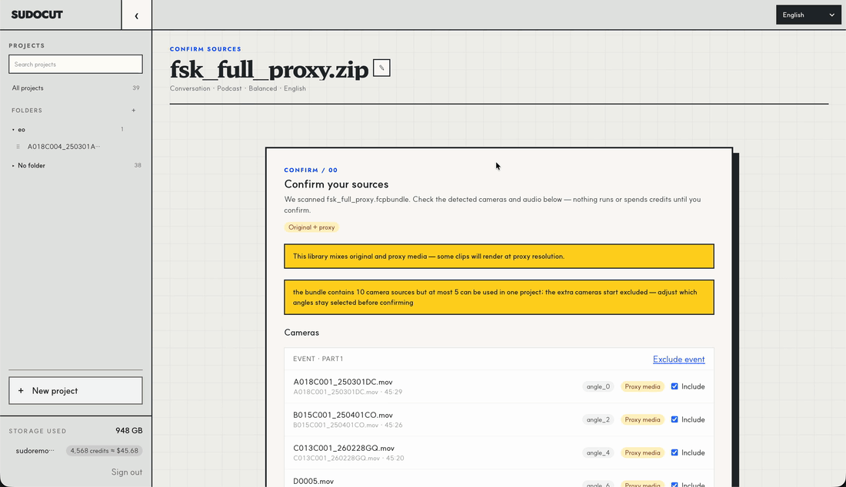This screenshot has height=487, width=846.
Task: Uncheck Include for B015C001_250401CO.mov
Action: (674, 419)
